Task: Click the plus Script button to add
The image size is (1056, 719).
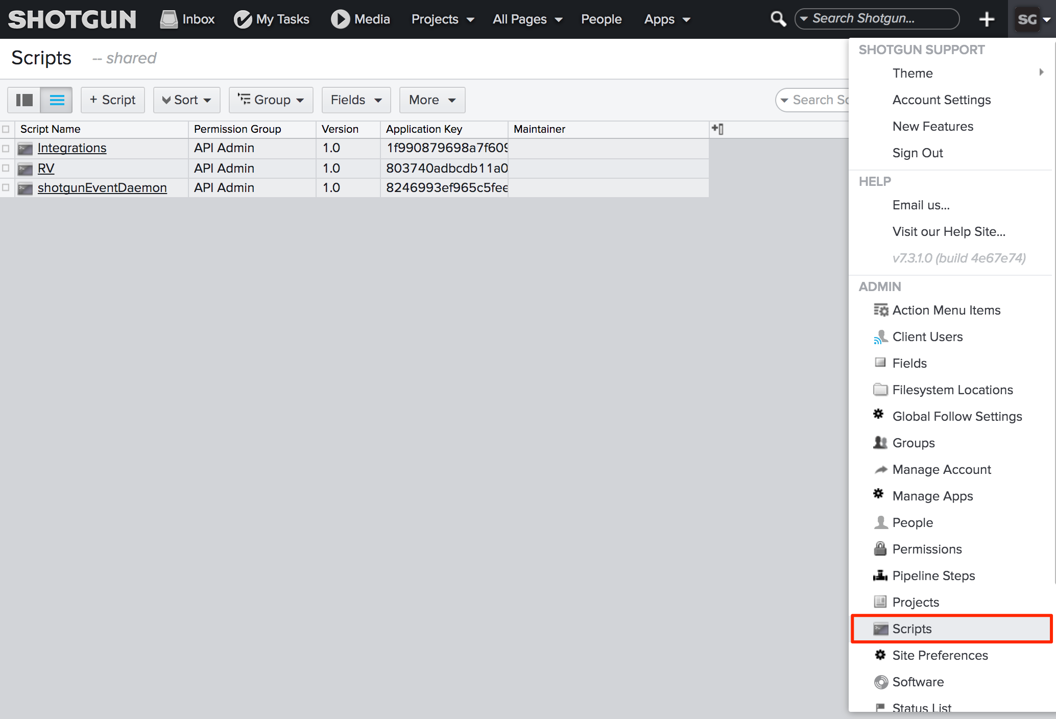Action: pos(113,100)
